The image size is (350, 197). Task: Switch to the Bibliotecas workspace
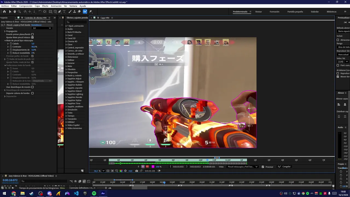click(x=331, y=12)
